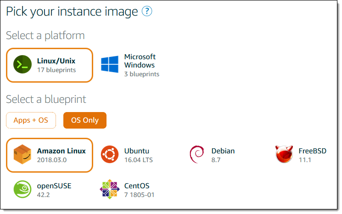Screen dimensions: 342x214
Task: Click the 17 blueprints text
Action: [56, 70]
